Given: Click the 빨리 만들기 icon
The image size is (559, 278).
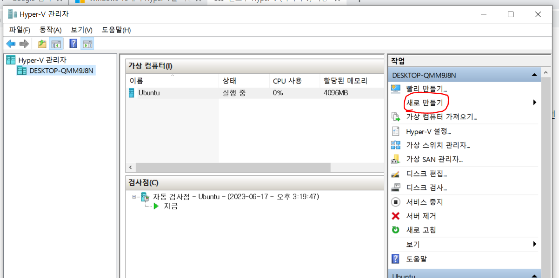Looking at the screenshot, I should click(x=396, y=89).
